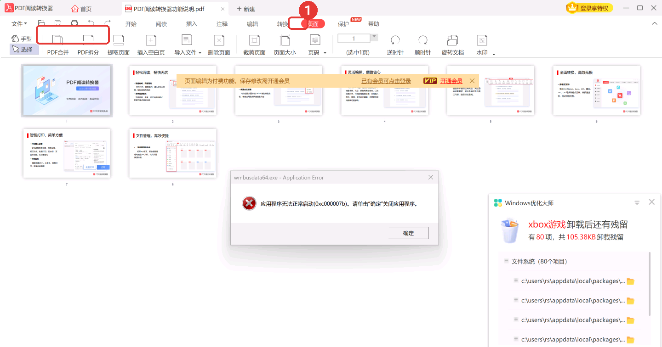Click the 登录享特权 login button
The image size is (662, 347).
click(x=589, y=8)
